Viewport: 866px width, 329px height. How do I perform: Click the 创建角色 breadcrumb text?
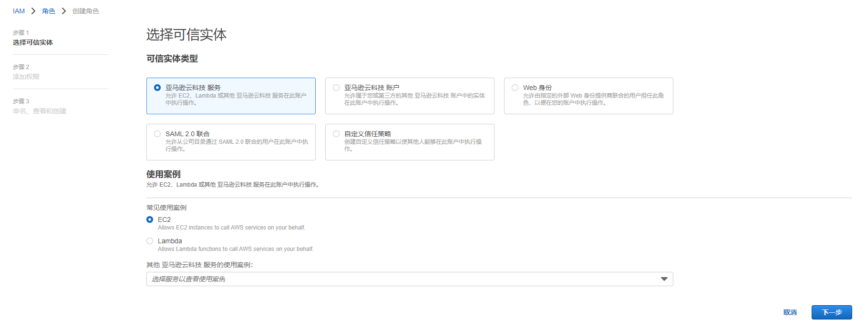(x=86, y=11)
